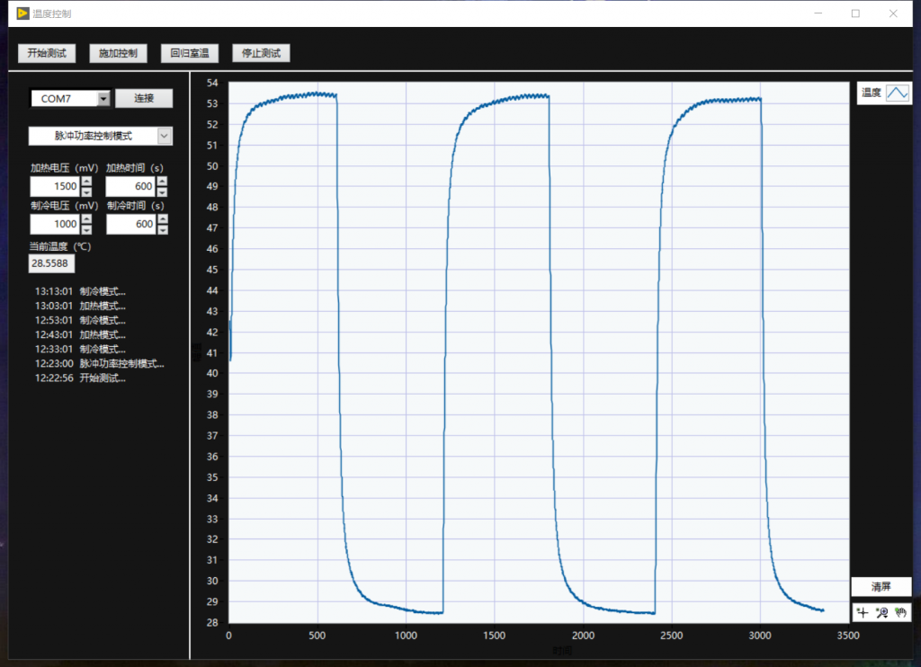Click the 制冷电压 value field showing 1000
The width and height of the screenshot is (921, 667).
55,224
